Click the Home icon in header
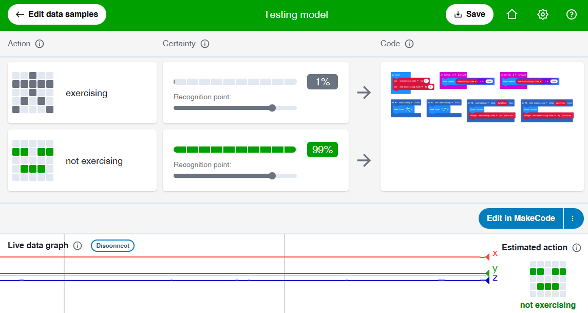 [511, 14]
